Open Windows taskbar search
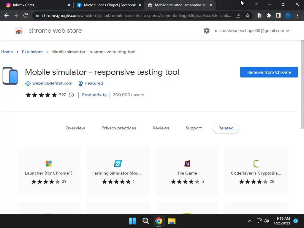The image size is (304, 228). coord(145,221)
